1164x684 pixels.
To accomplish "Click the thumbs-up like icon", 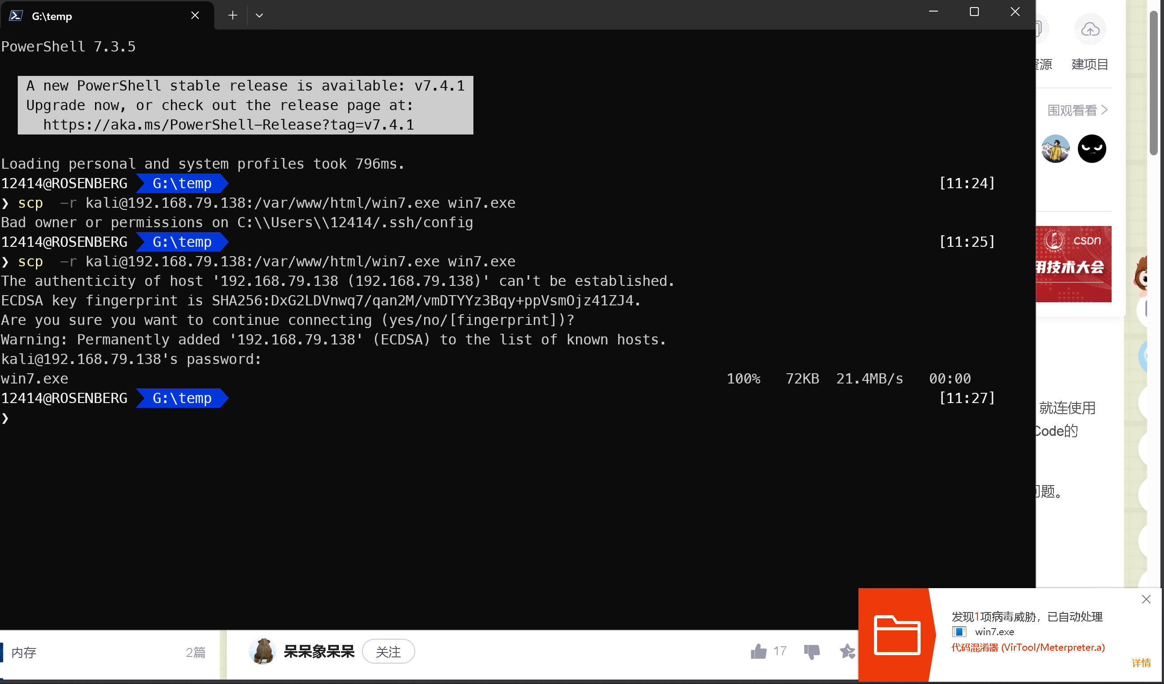I will click(x=759, y=651).
